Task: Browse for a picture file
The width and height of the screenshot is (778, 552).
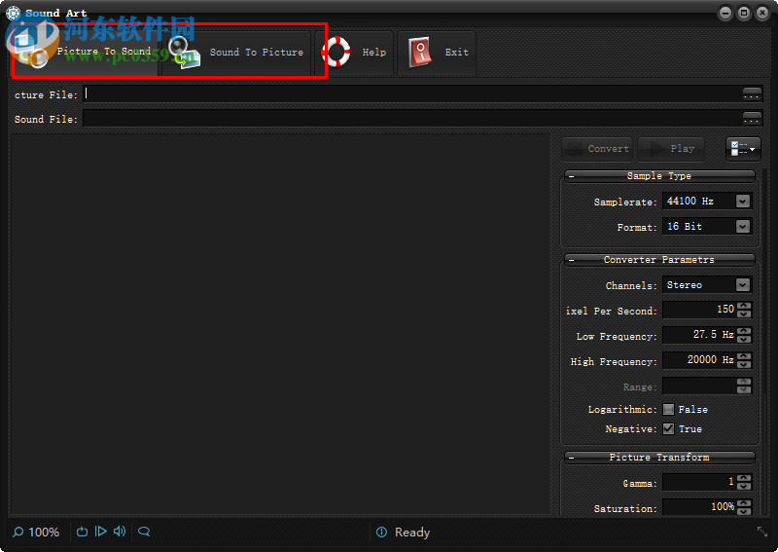Action: [752, 93]
